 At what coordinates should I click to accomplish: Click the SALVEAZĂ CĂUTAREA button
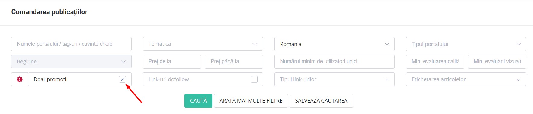click(321, 101)
